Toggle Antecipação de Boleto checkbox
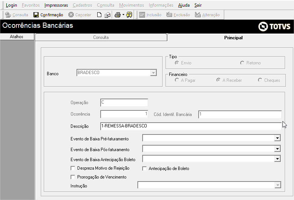Viewport: 294px width, 200px height. [x=144, y=169]
